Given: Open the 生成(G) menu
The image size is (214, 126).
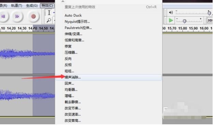Looking at the screenshot, I should (32, 5).
